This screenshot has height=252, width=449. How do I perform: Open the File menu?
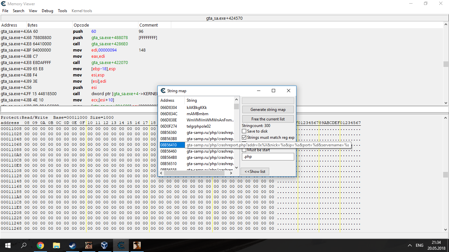coord(5,11)
